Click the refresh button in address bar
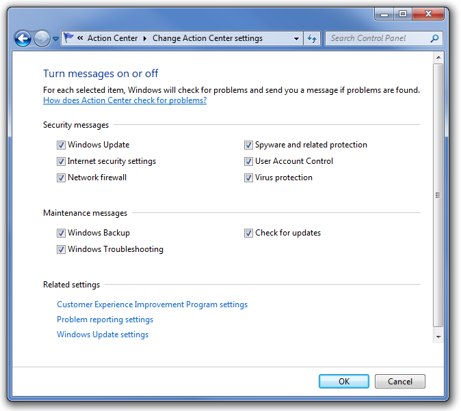 tap(312, 38)
